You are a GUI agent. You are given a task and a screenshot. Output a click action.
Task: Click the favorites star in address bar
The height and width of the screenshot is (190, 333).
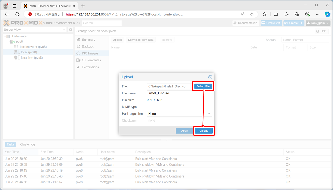(252, 14)
